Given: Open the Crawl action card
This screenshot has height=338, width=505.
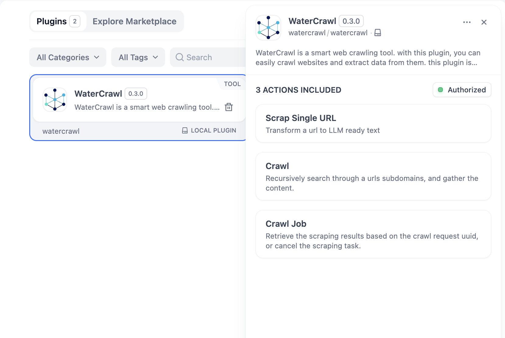Looking at the screenshot, I should (x=373, y=176).
